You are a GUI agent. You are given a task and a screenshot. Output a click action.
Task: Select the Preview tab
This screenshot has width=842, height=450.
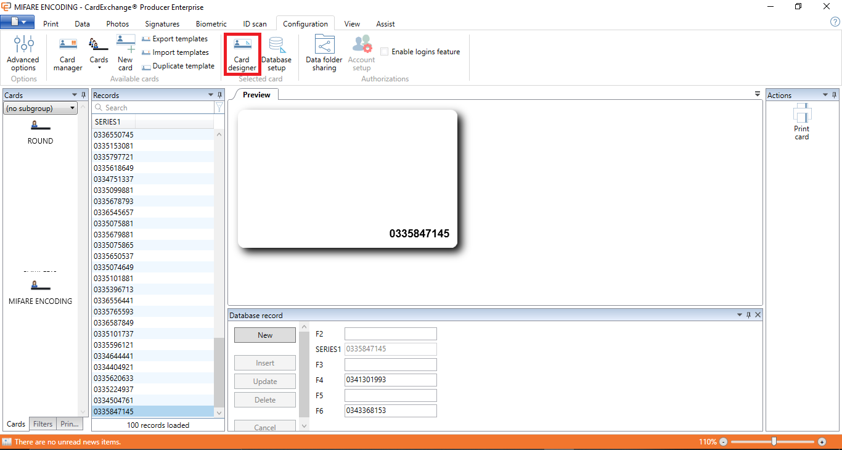click(256, 94)
